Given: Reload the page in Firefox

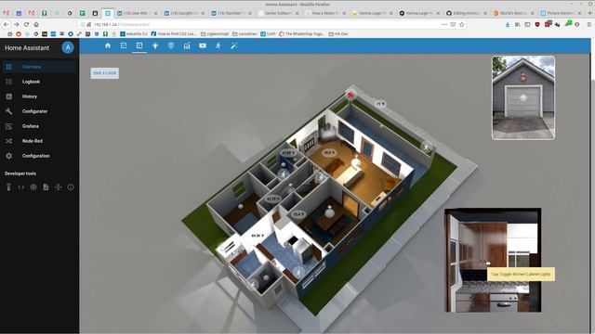Looking at the screenshot, I should click(x=26, y=24).
